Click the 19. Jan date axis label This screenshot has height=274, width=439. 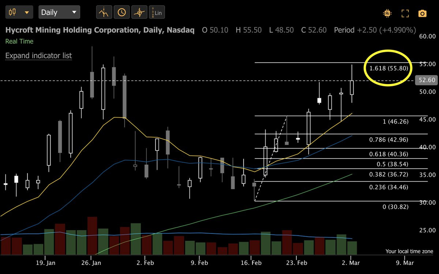point(46,262)
